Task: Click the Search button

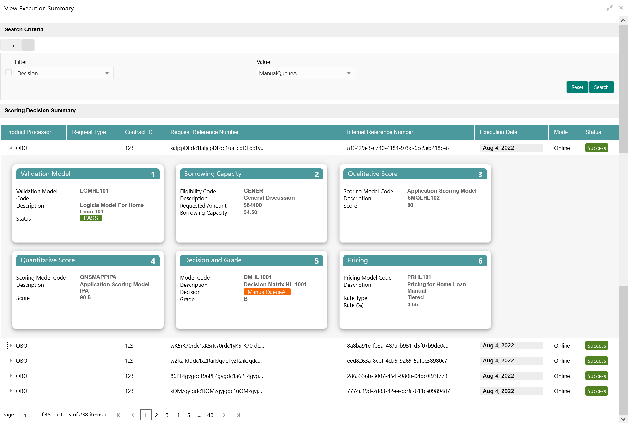Action: tap(601, 87)
